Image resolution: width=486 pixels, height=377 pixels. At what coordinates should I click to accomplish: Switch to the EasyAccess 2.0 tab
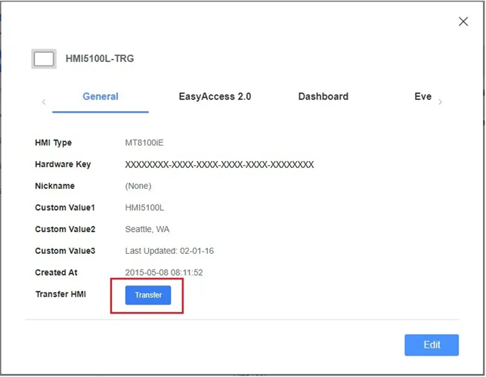[x=215, y=97]
